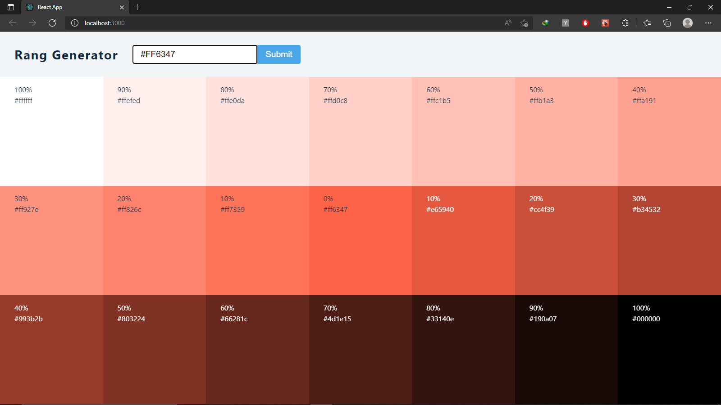Click the browser profile avatar icon
The height and width of the screenshot is (405, 721).
pos(688,23)
